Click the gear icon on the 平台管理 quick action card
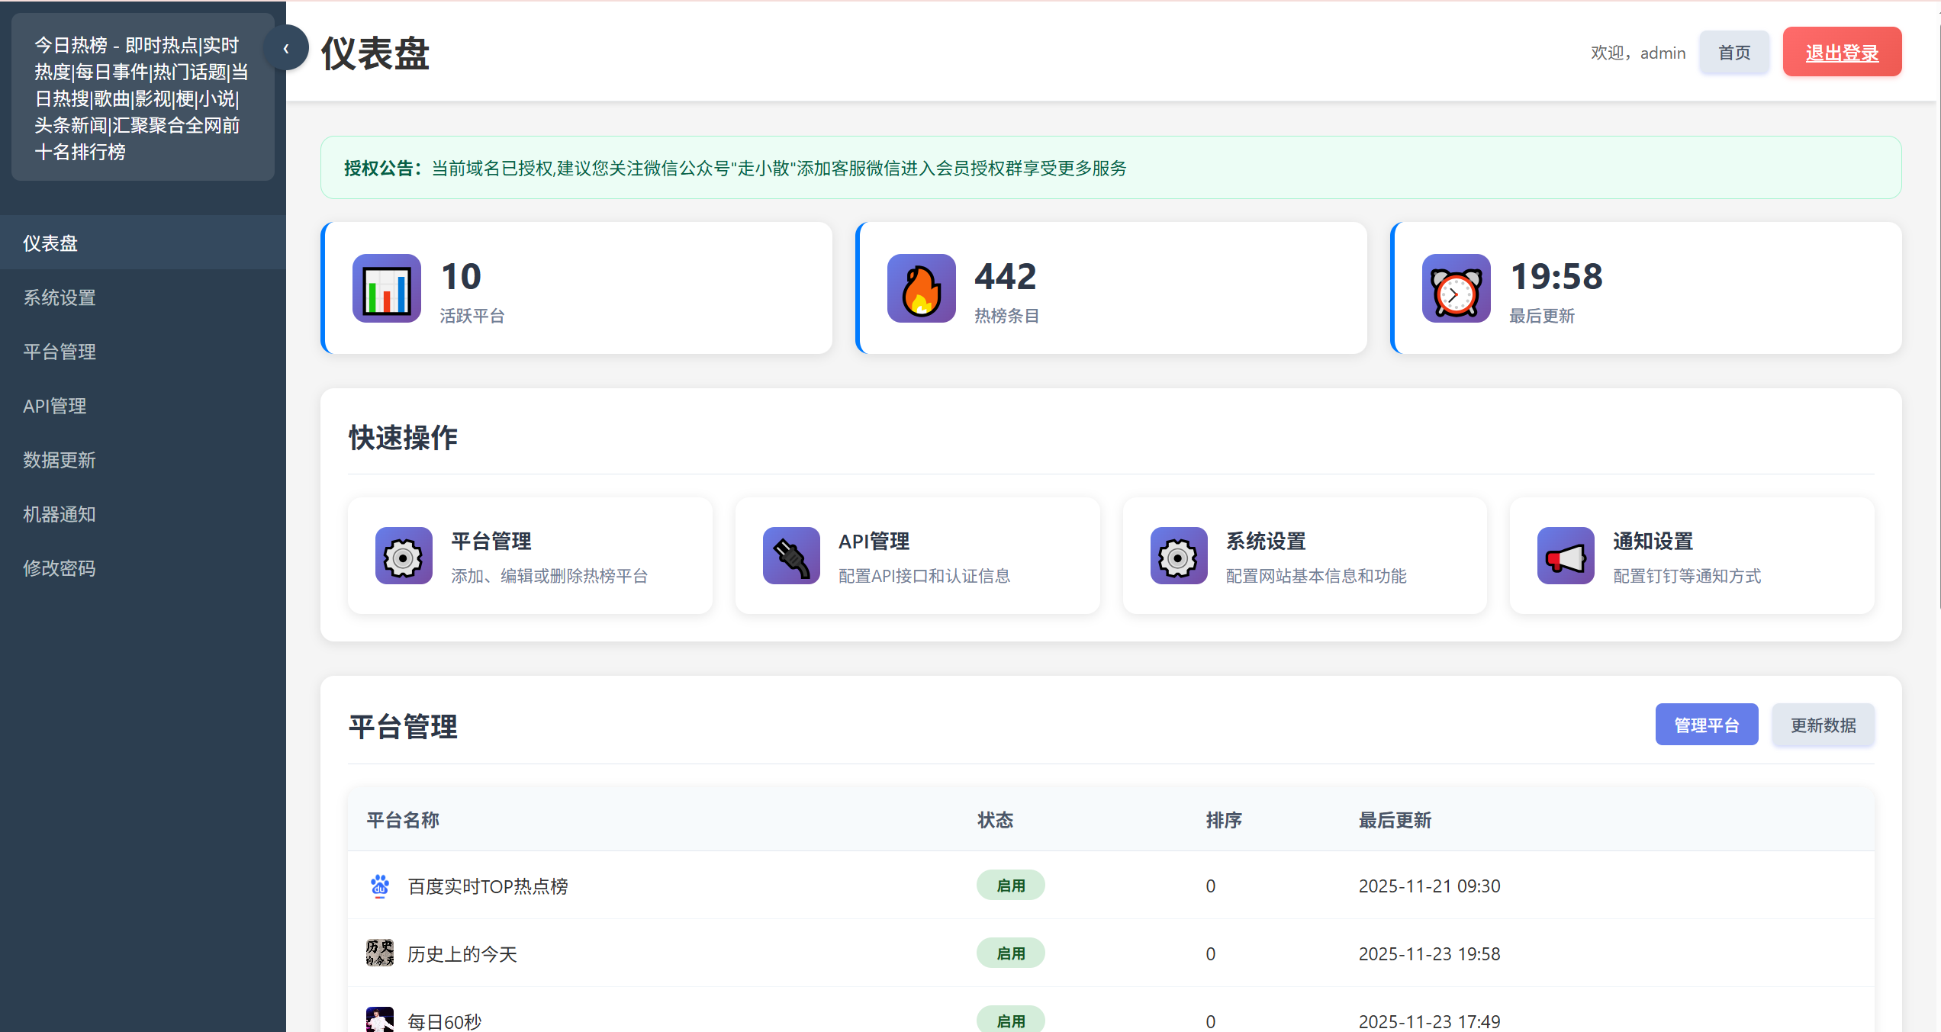Image resolution: width=1941 pixels, height=1032 pixels. [404, 556]
